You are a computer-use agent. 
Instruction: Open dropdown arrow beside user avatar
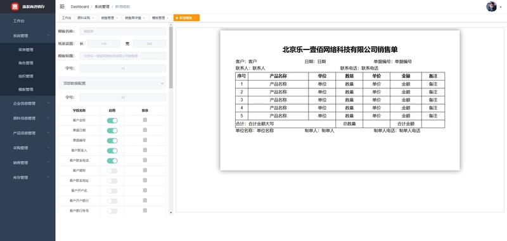pyautogui.click(x=501, y=7)
